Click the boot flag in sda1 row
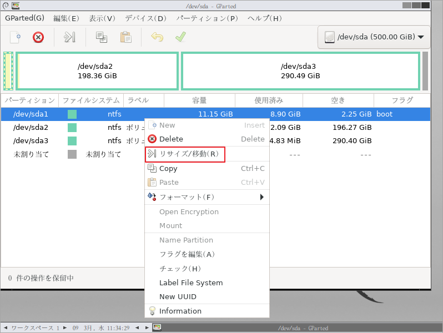The height and width of the screenshot is (333, 443). 385,114
